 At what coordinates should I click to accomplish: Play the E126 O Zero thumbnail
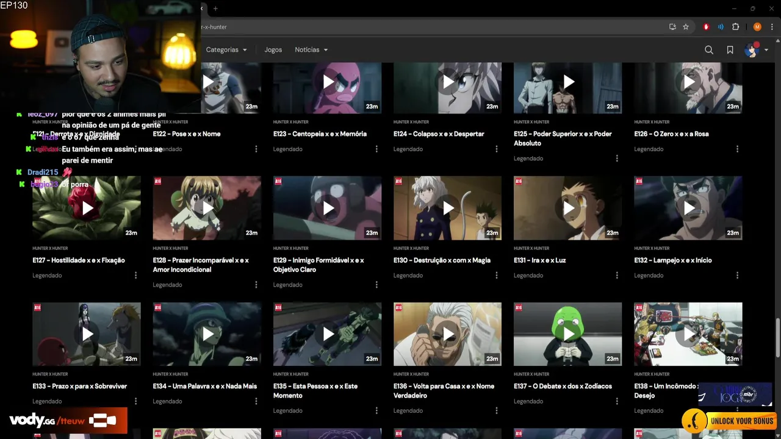click(688, 87)
